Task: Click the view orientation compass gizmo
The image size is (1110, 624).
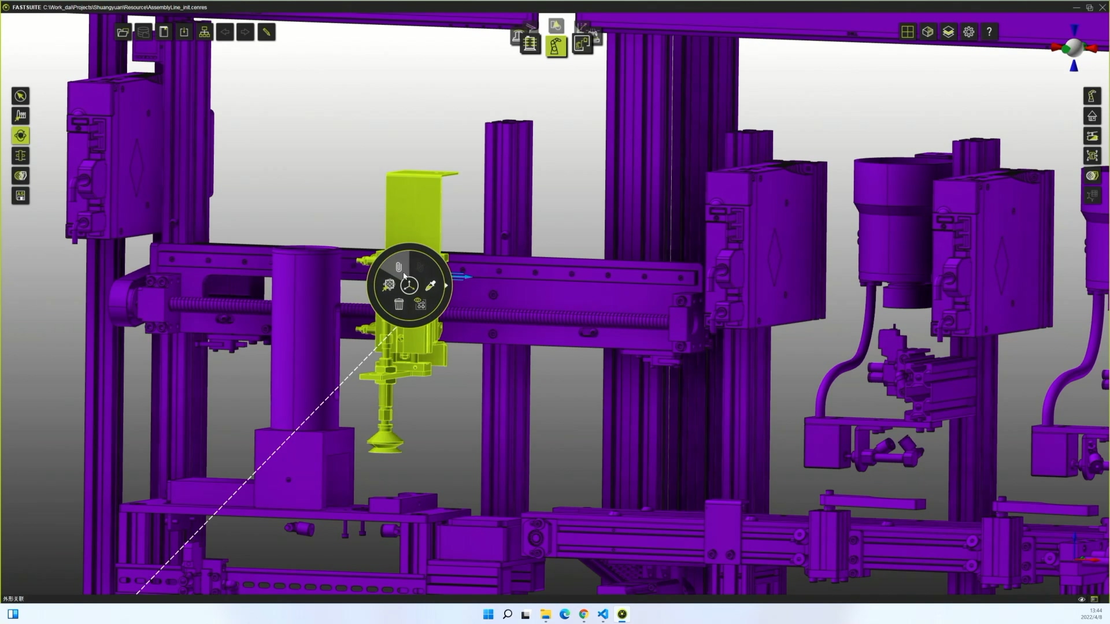Action: click(1074, 49)
